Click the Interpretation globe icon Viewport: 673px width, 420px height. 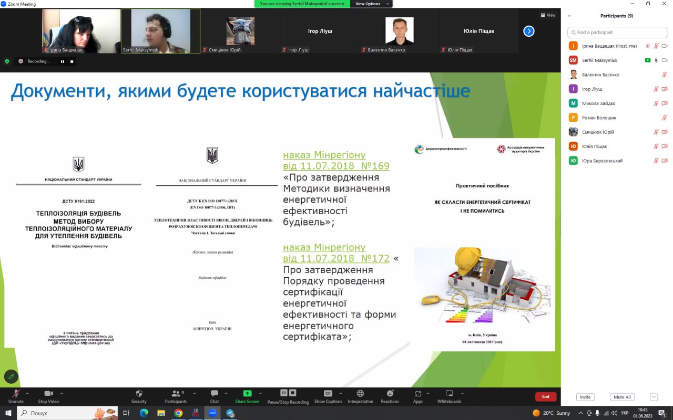[360, 394]
